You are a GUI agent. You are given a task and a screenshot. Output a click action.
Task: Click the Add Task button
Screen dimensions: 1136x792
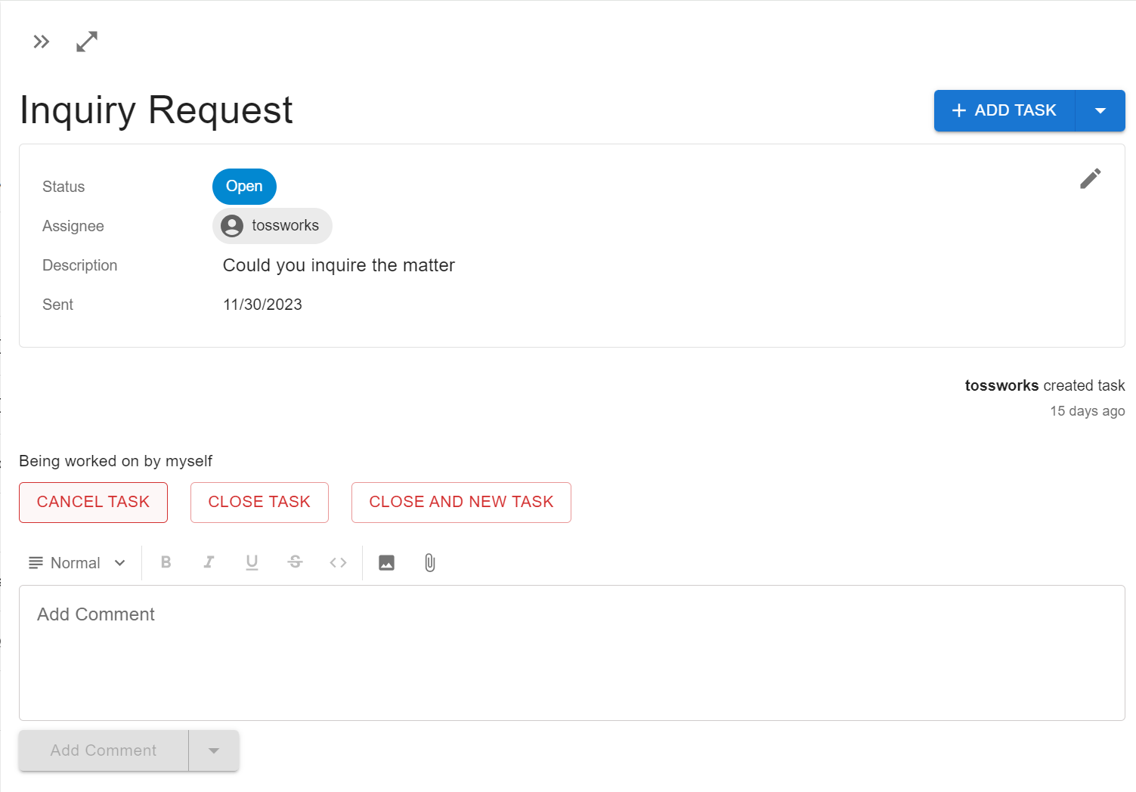click(1004, 111)
